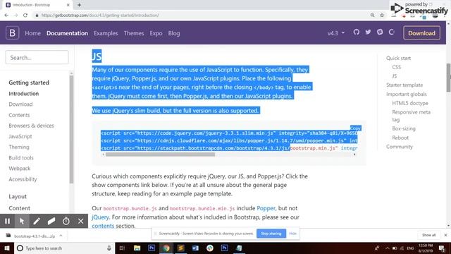Open the Expo nav item
451x254 pixels.
[156, 33]
